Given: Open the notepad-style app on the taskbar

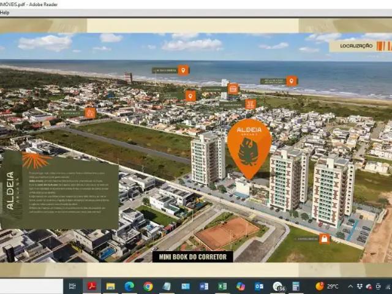Looking at the screenshot, I should click(167, 286).
